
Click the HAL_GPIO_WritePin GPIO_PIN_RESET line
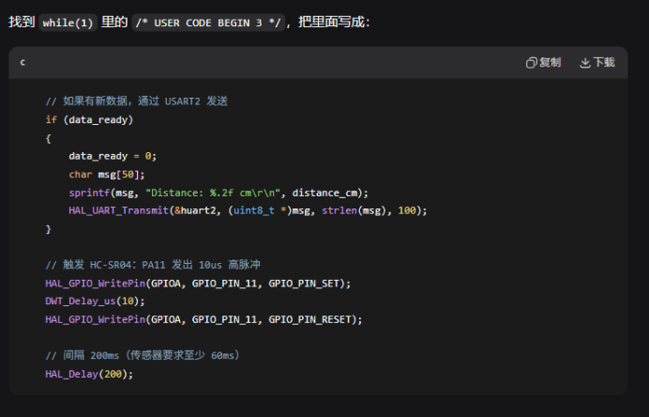(x=204, y=319)
